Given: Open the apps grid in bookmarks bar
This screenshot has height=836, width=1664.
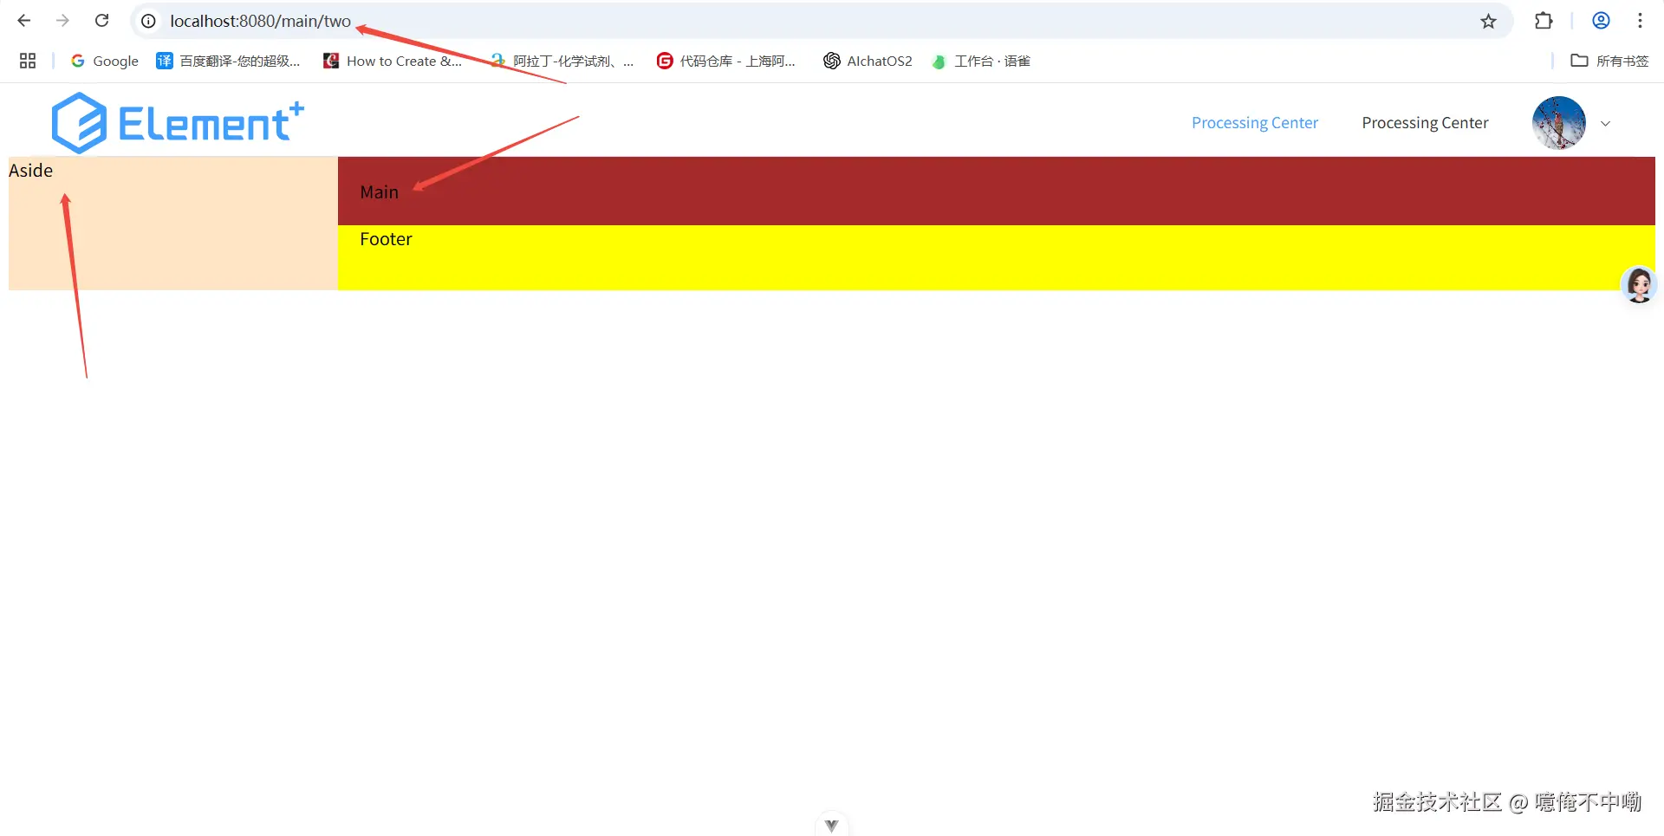Looking at the screenshot, I should coord(28,61).
